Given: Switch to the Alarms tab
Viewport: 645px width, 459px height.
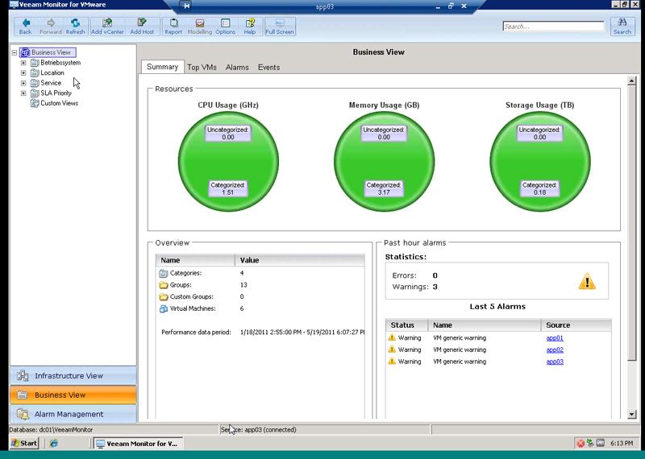Looking at the screenshot, I should 237,68.
